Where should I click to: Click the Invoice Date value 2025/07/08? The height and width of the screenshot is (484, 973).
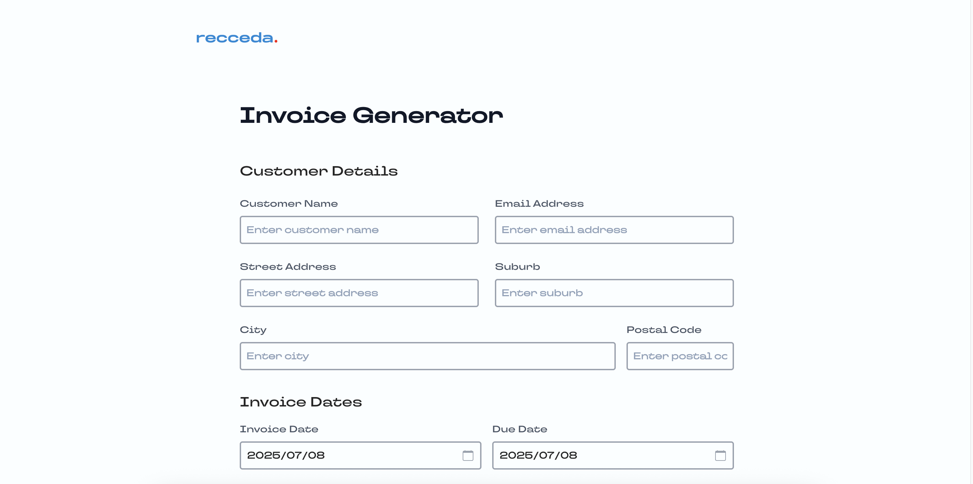pyautogui.click(x=286, y=455)
